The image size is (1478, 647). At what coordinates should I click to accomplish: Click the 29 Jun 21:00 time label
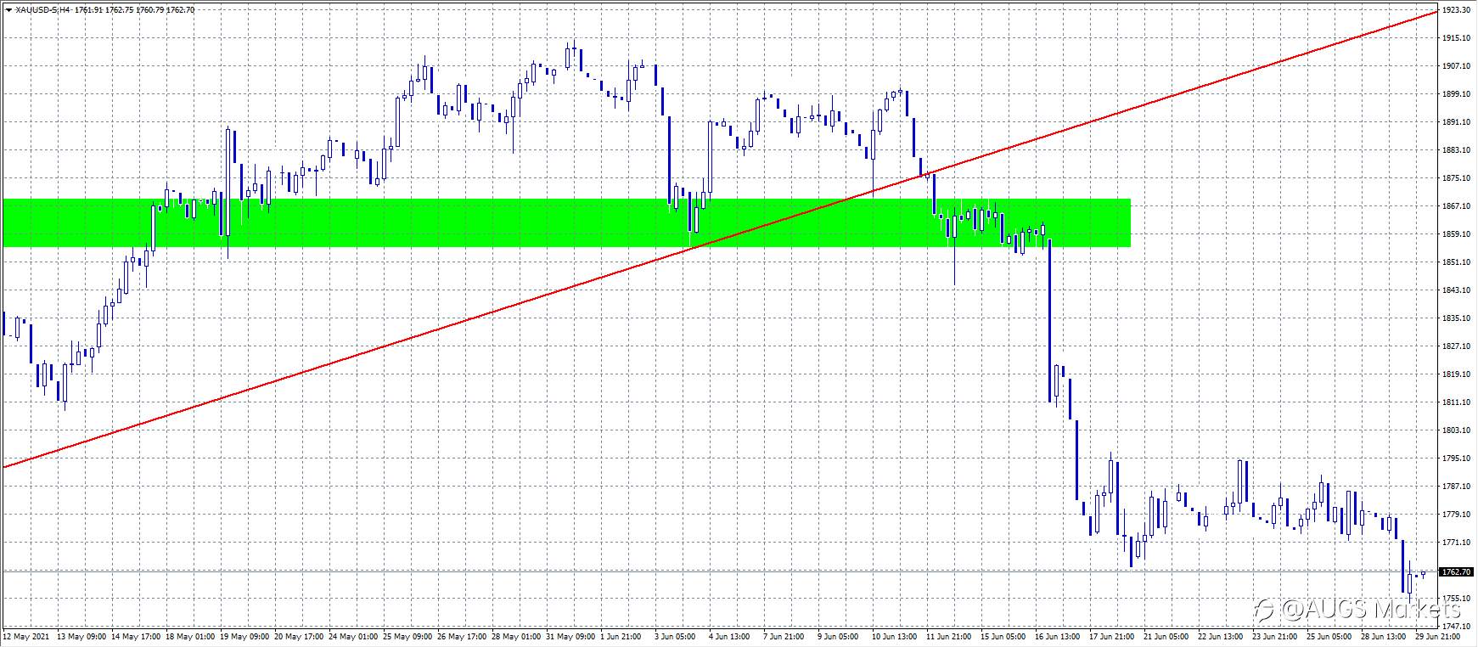coord(1437,637)
